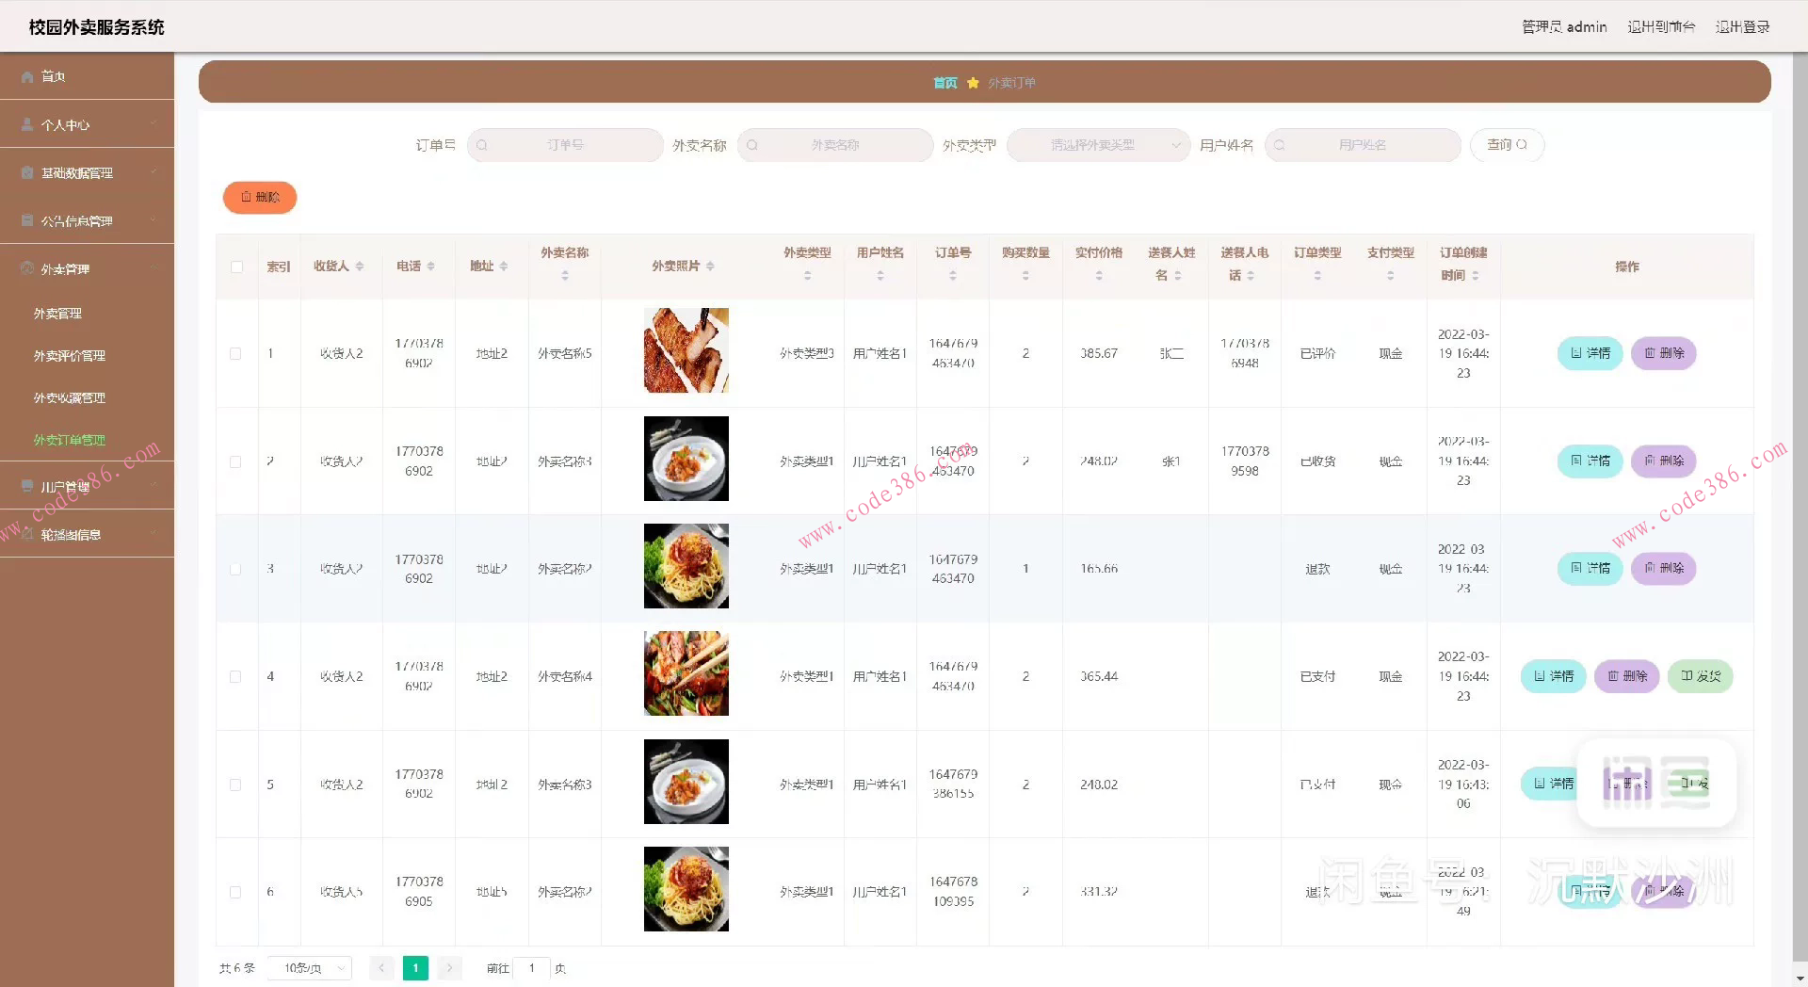The image size is (1808, 987).
Task: Click the icon beside 基础数据管理
Action: click(x=27, y=172)
